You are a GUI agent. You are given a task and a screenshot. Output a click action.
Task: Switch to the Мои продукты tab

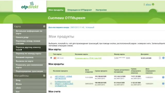[x=56, y=10]
